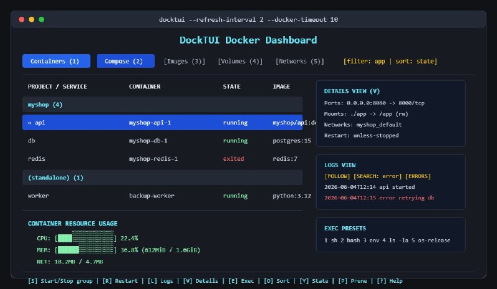497x289 pixels.
Task: Choose exec preset 3 env
Action: (x=371, y=241)
